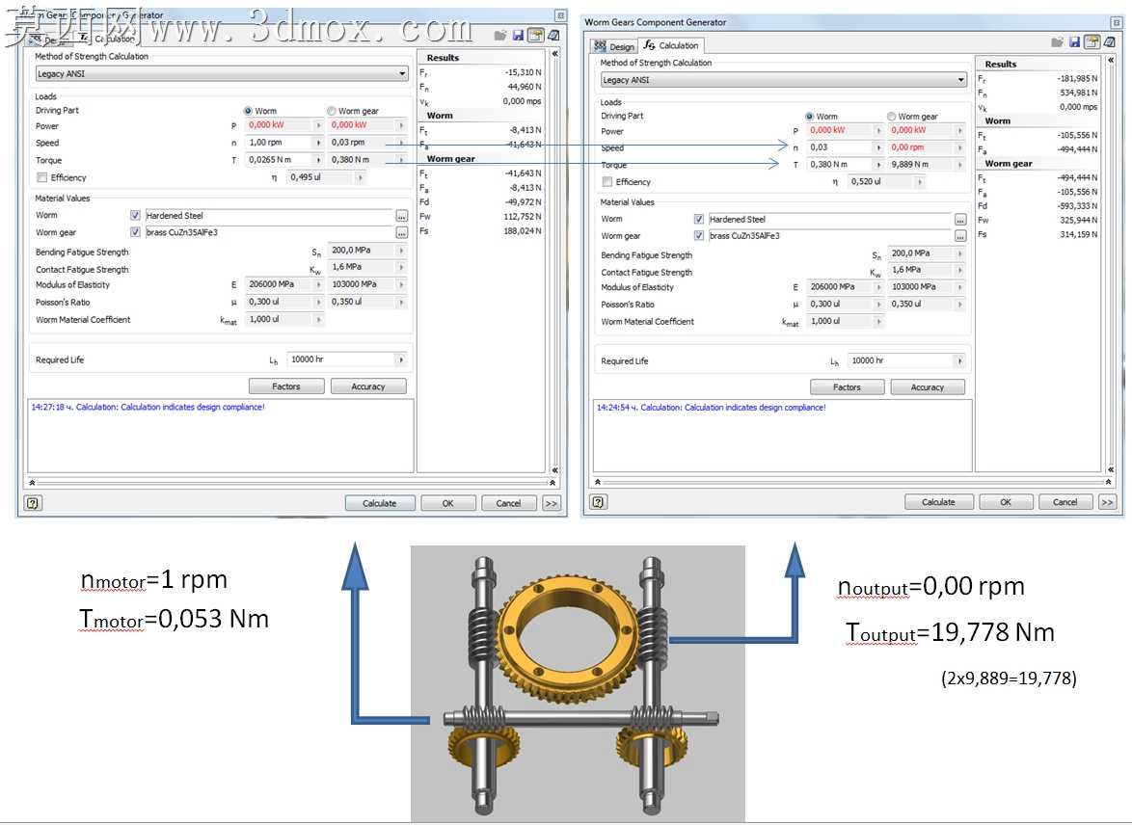The image size is (1132, 825).
Task: Select Worm gear driving part radio, right window
Action: pos(892,117)
